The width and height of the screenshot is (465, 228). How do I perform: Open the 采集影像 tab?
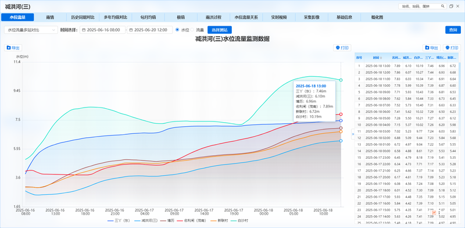pyautogui.click(x=312, y=17)
